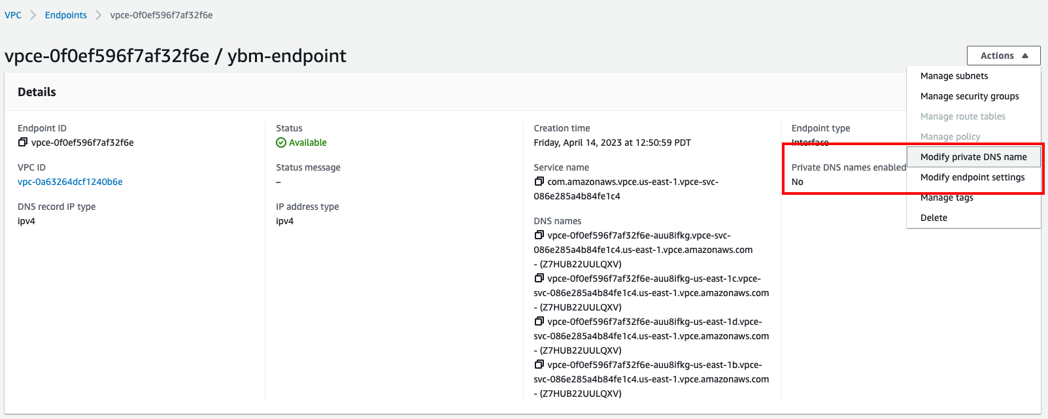
Task: Copy the us-east-1c DNS name
Action: point(539,278)
